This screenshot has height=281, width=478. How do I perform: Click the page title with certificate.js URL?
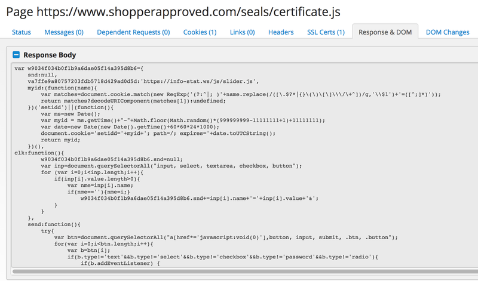pyautogui.click(x=173, y=12)
